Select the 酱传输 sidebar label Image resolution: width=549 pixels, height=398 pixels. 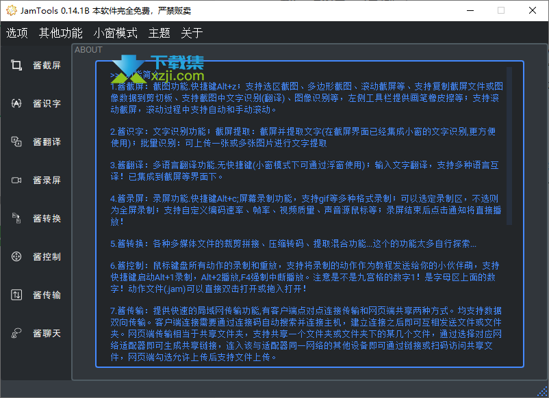point(47,295)
